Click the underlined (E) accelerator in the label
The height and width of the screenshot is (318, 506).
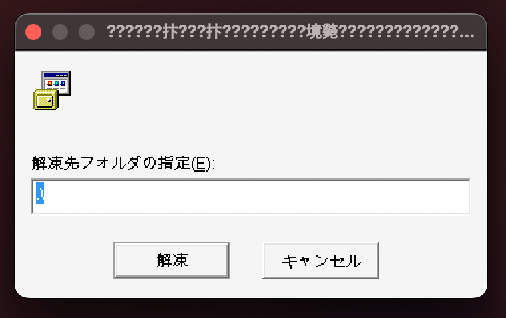(200, 164)
